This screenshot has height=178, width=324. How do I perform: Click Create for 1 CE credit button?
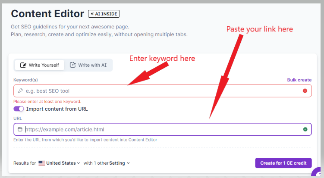pos(283,163)
